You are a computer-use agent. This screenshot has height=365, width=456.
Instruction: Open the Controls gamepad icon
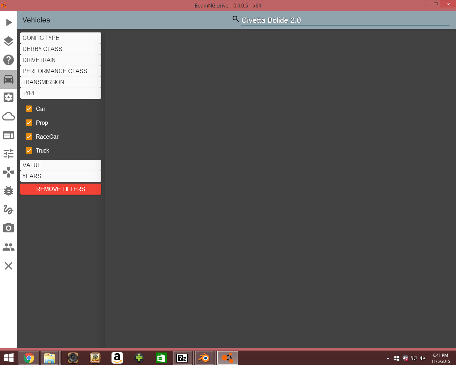pyautogui.click(x=9, y=173)
